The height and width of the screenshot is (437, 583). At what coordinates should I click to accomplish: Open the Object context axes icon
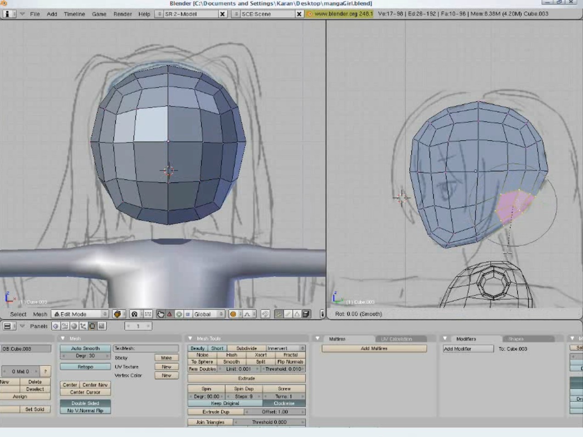(x=83, y=326)
